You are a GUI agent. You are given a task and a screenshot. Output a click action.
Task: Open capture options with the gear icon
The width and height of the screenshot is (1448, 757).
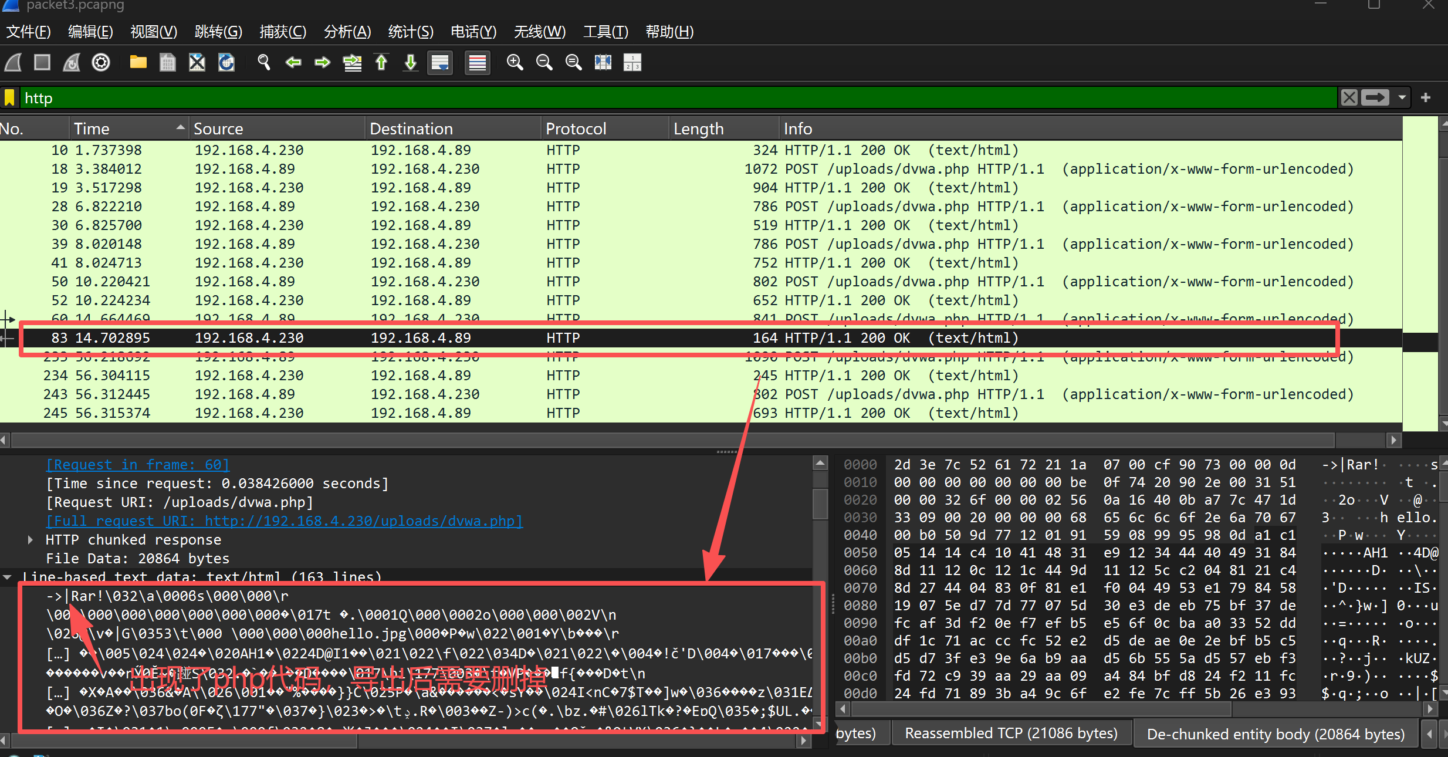click(x=100, y=62)
